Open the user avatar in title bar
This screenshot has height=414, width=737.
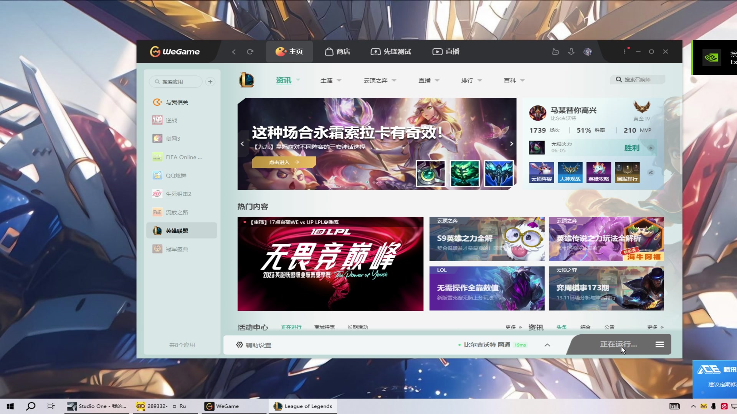pos(588,52)
